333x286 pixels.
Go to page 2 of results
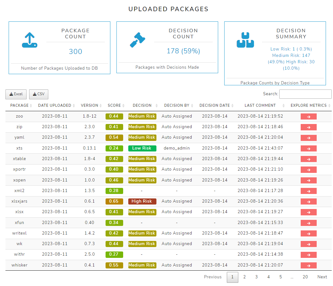click(x=244, y=277)
